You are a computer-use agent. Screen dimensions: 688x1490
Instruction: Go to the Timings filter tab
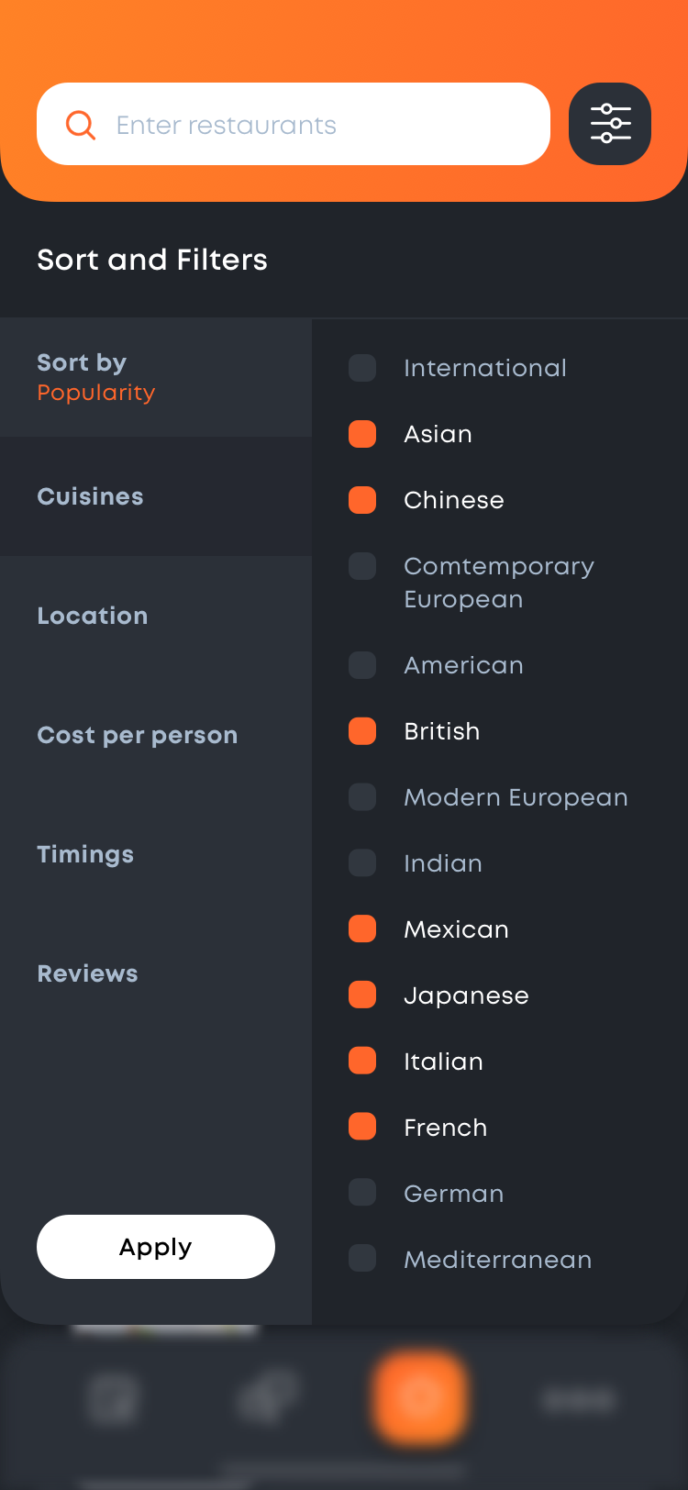tap(156, 854)
